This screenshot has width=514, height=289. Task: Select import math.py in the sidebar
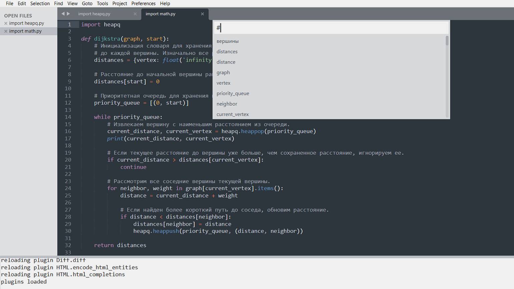[x=25, y=31]
